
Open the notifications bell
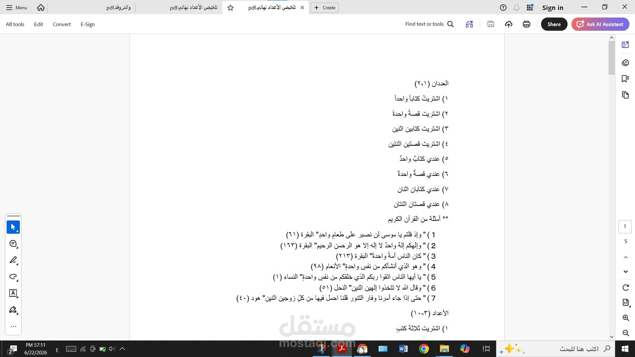point(516,8)
